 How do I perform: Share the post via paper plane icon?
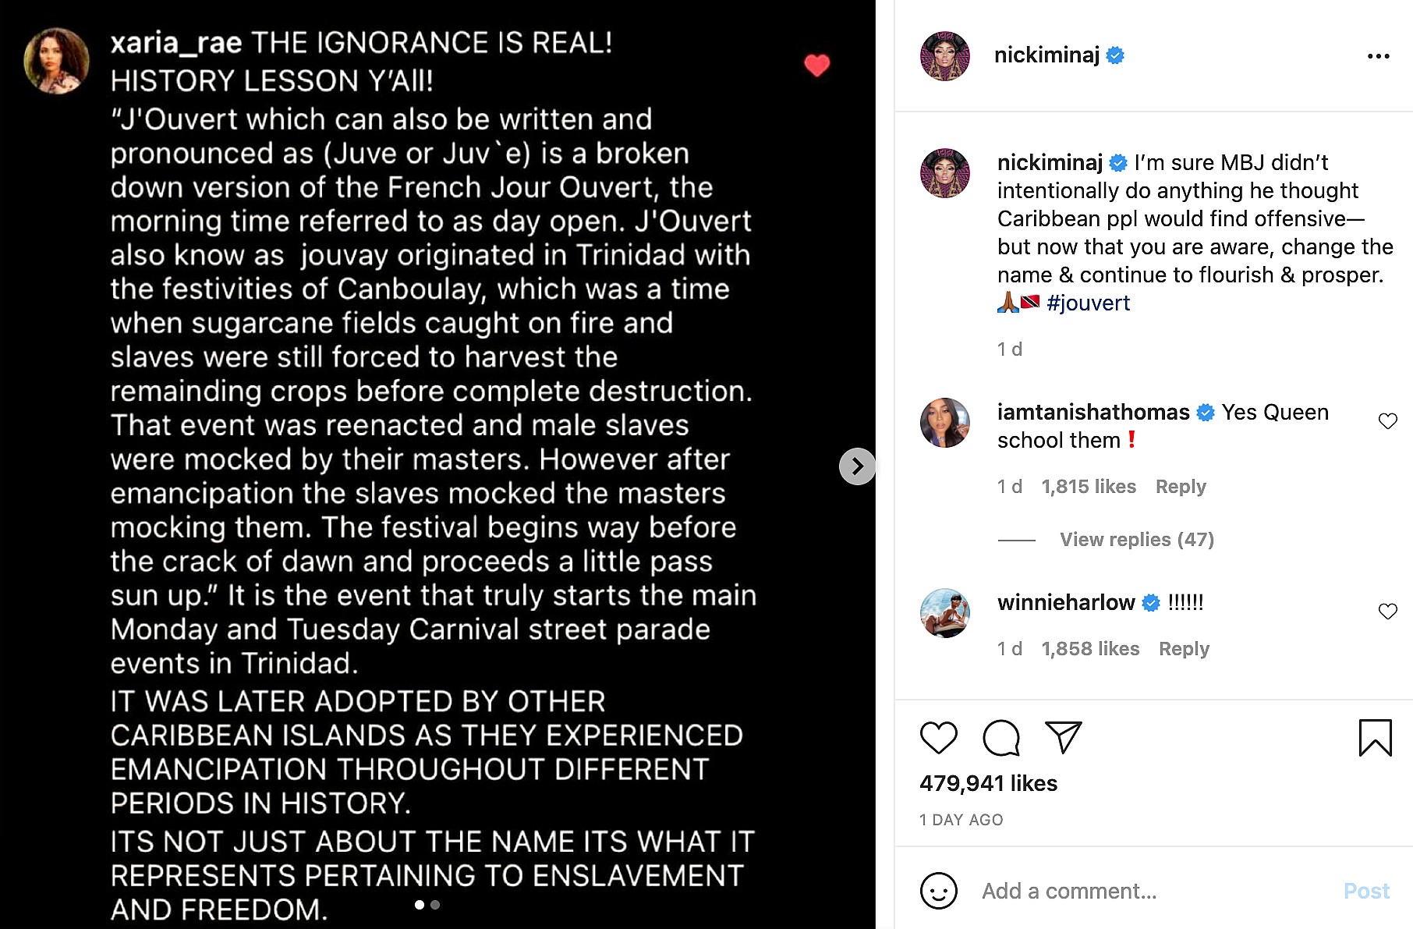1063,737
